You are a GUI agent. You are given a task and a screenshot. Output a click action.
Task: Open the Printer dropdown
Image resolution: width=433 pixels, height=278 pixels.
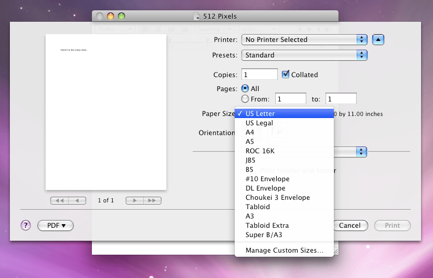click(304, 40)
